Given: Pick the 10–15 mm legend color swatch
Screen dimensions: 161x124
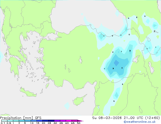Looking at the screenshot, I should 34,121.
